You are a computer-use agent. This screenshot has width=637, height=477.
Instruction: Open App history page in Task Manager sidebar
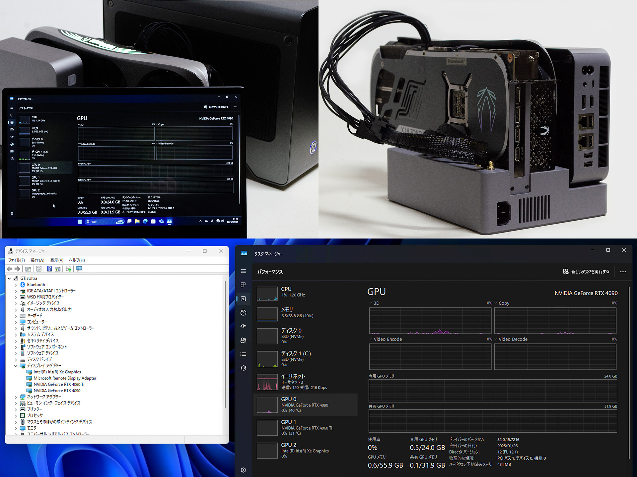tap(243, 313)
